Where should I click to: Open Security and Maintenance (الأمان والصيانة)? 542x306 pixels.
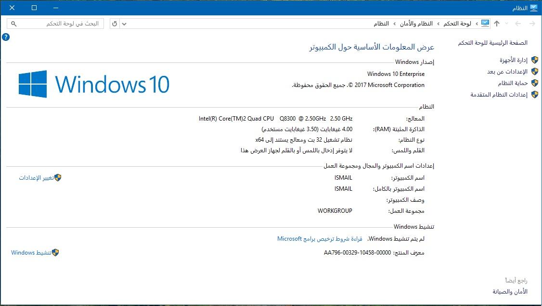[510, 292]
